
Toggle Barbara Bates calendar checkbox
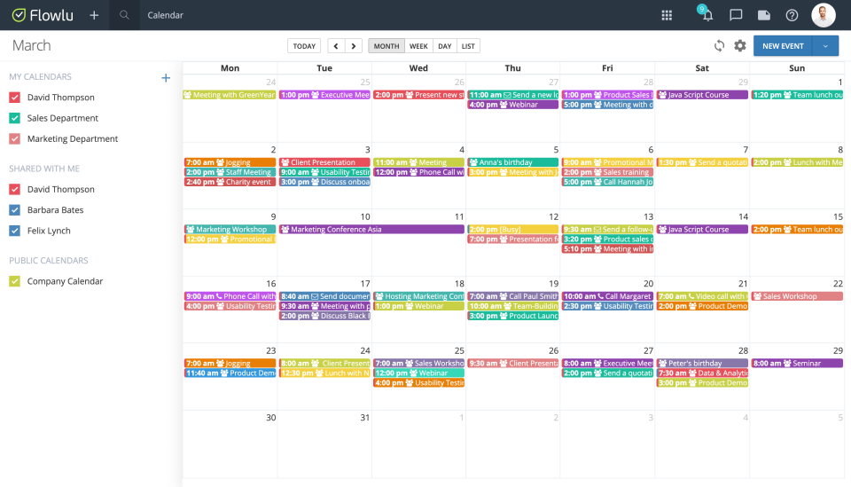click(x=15, y=209)
